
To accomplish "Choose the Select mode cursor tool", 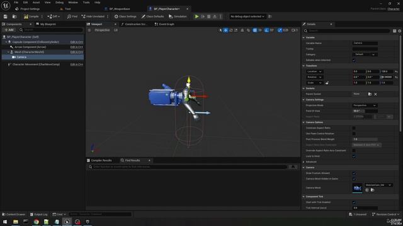I will [220, 30].
